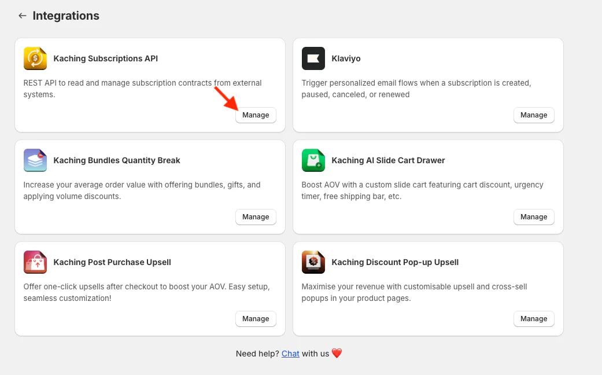This screenshot has height=375, width=602.
Task: Click the Kaching AI Slide Cart Drawer title
Action: [388, 160]
